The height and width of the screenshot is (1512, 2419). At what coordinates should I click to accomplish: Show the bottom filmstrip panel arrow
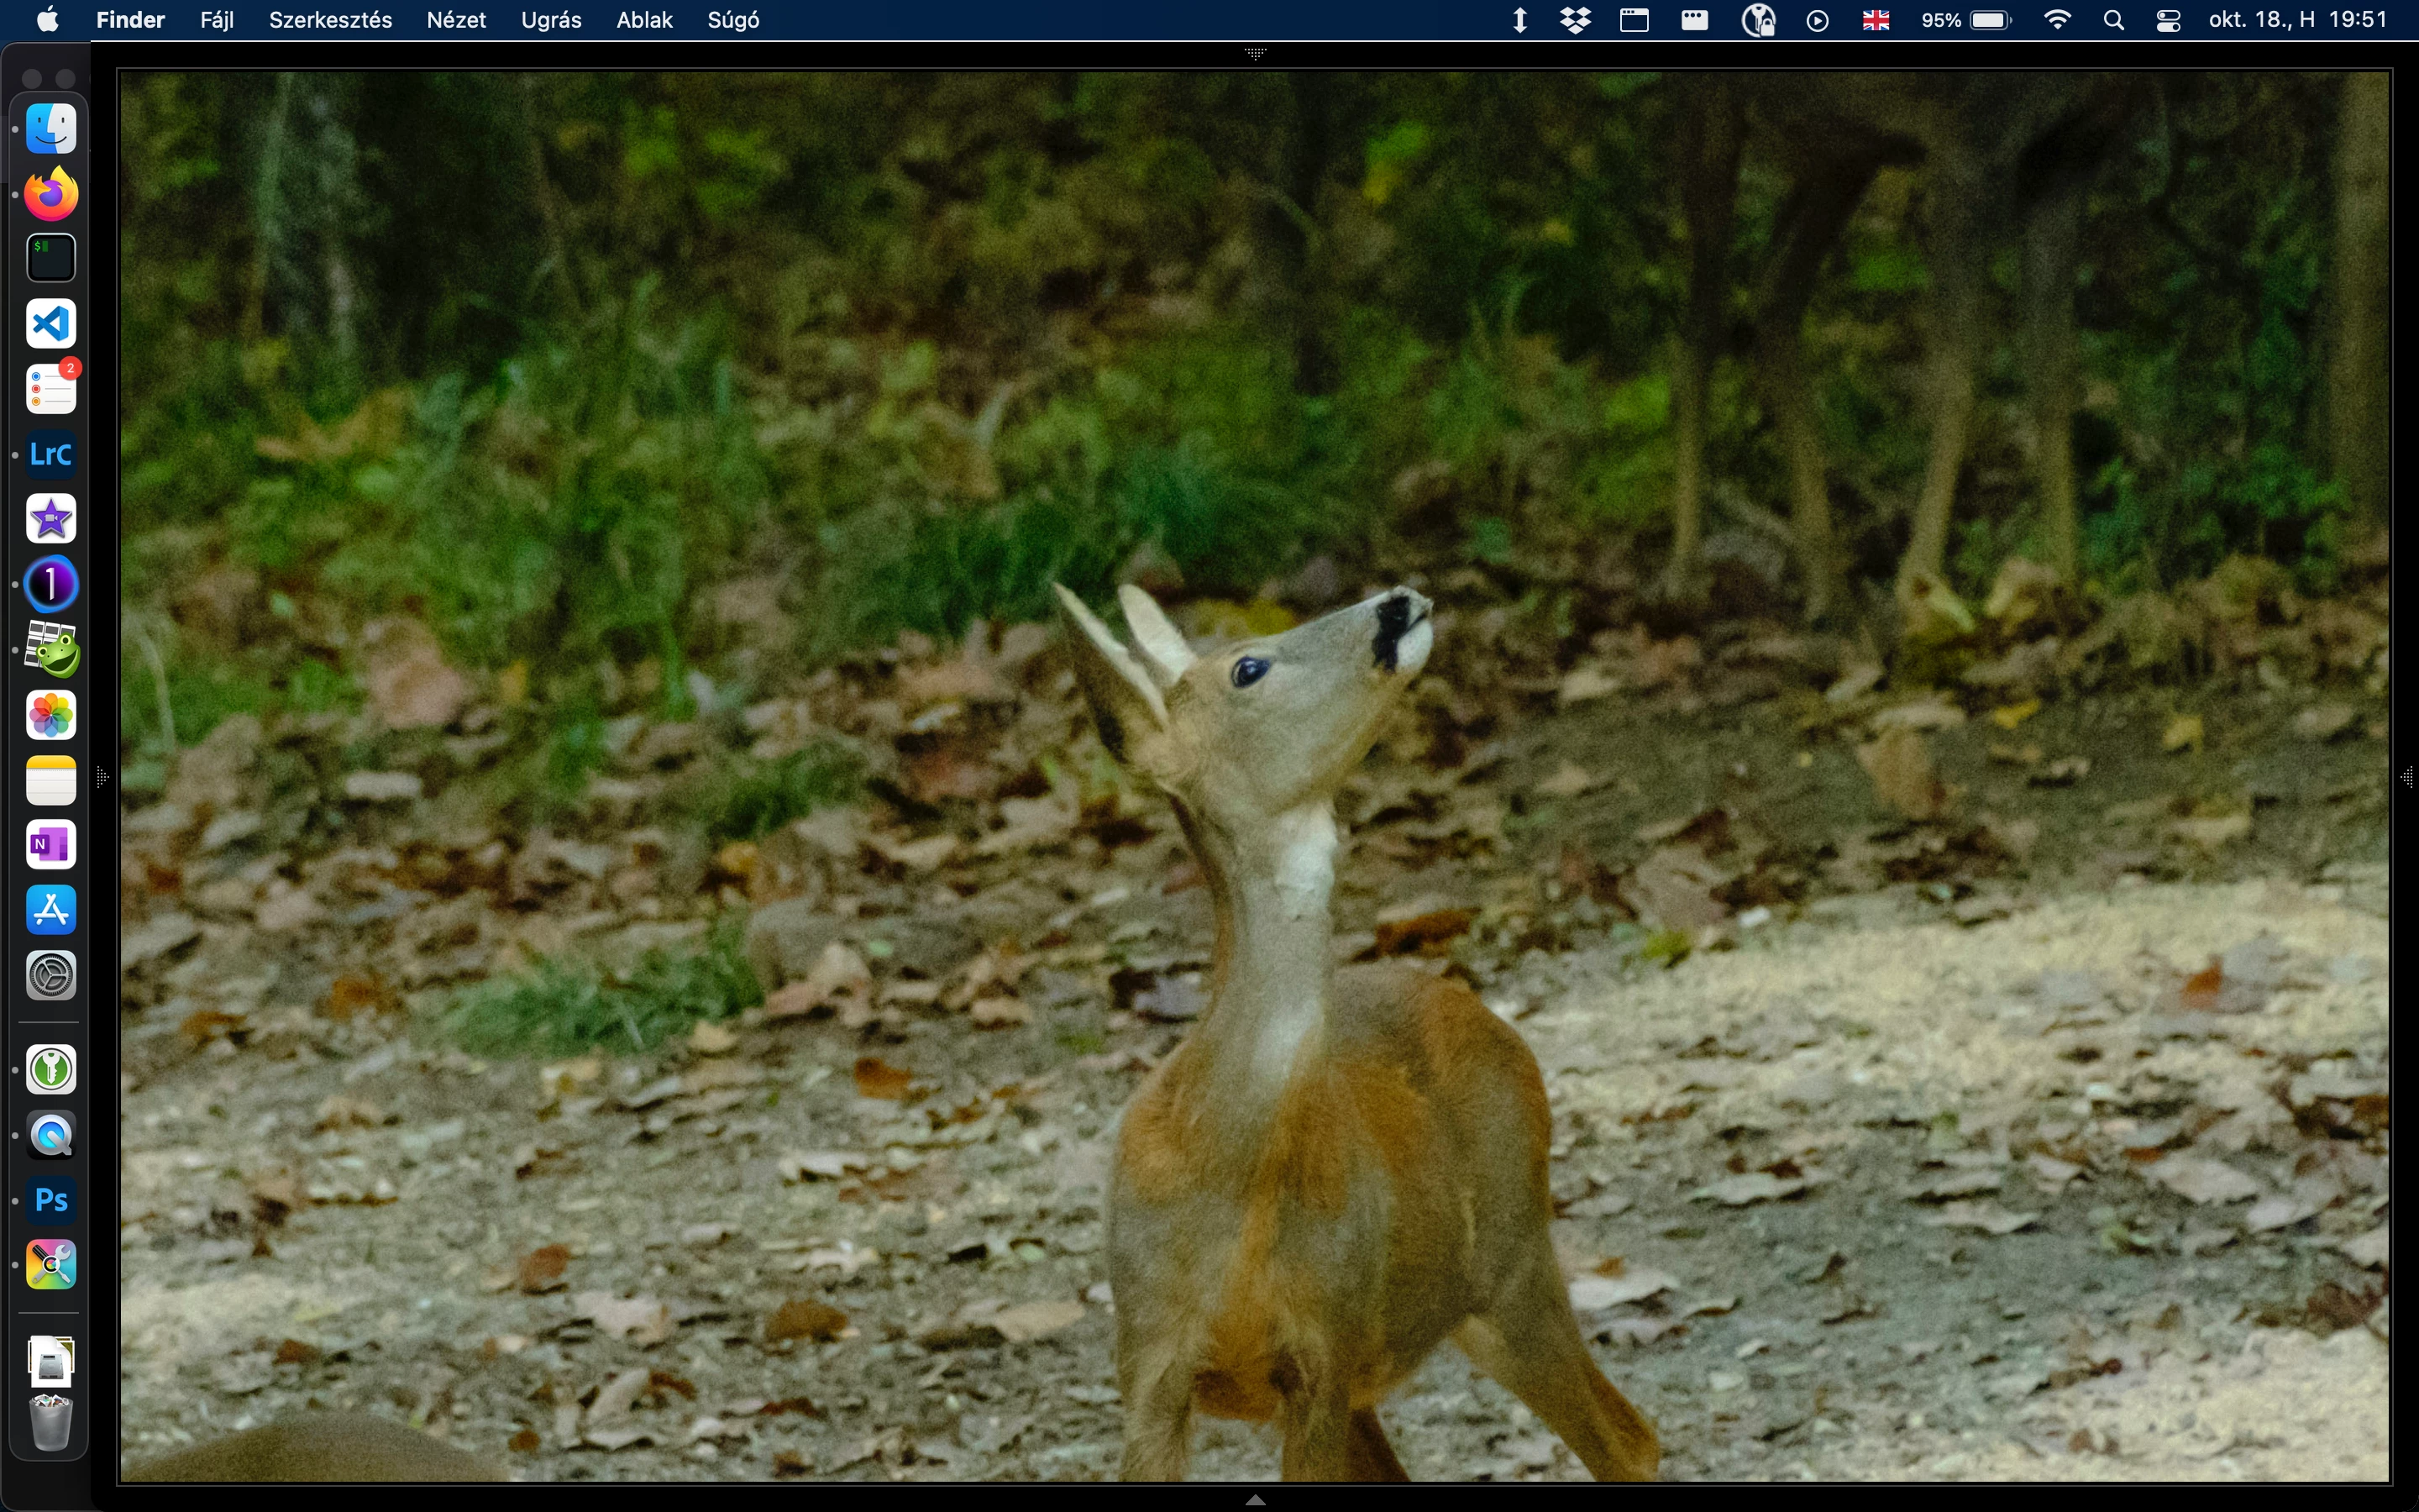(1257, 1500)
